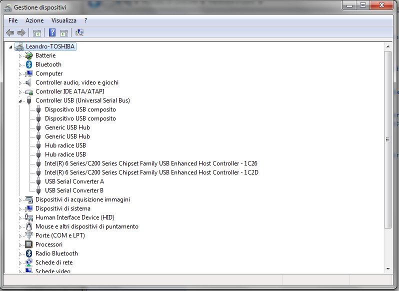Click the vertical scrollbar thumb
This screenshot has height=291, width=399.
point(388,139)
